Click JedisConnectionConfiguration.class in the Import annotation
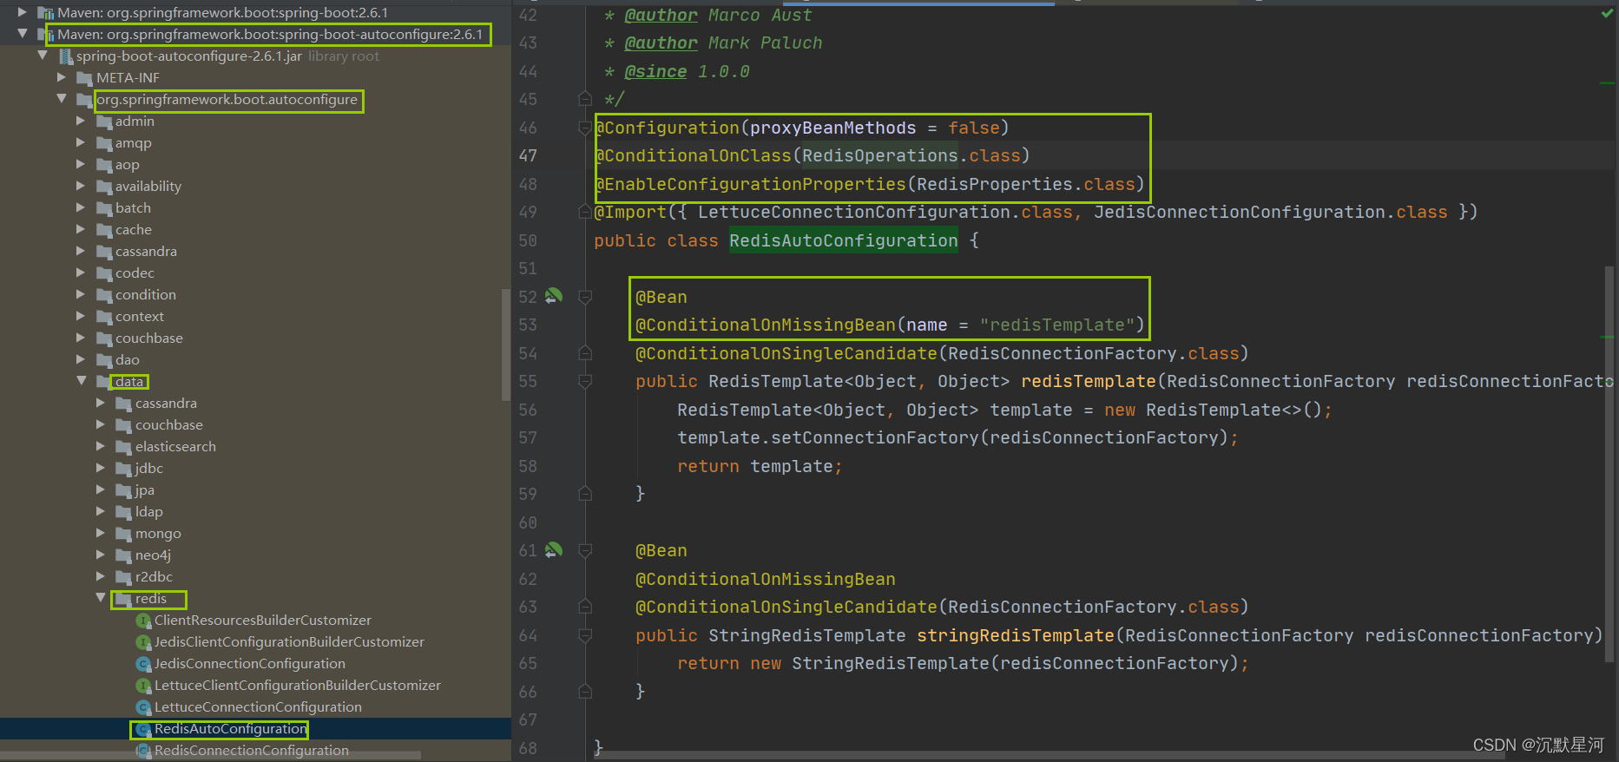The image size is (1619, 762). click(1271, 212)
